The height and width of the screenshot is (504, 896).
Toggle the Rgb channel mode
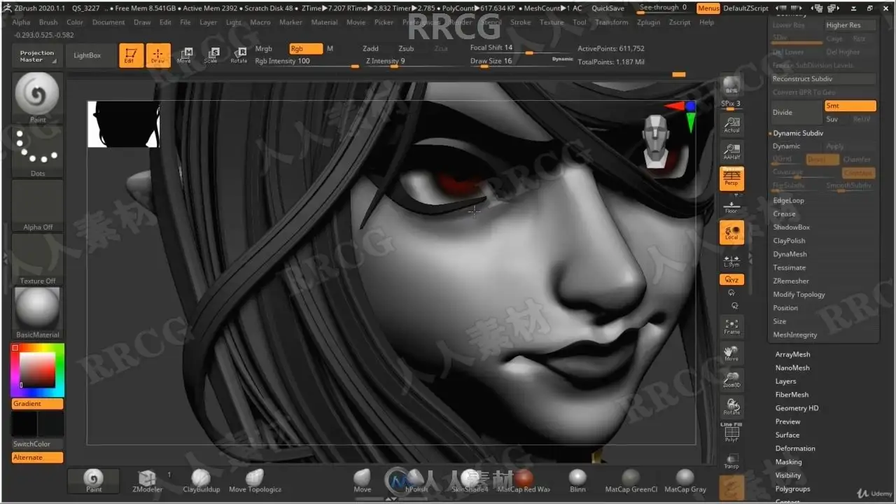point(306,48)
